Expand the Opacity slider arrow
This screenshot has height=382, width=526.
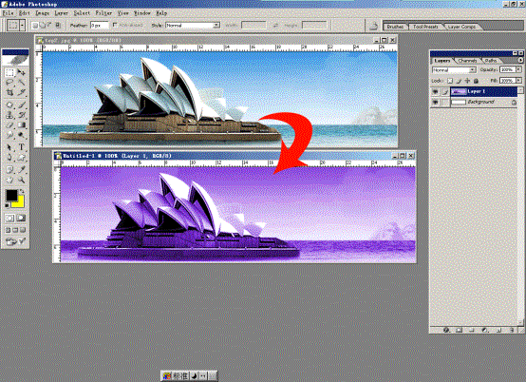pos(518,69)
